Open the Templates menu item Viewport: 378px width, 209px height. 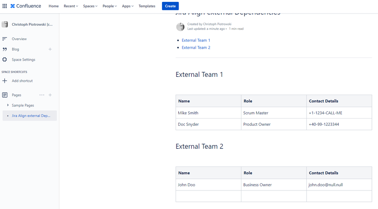(x=147, y=6)
